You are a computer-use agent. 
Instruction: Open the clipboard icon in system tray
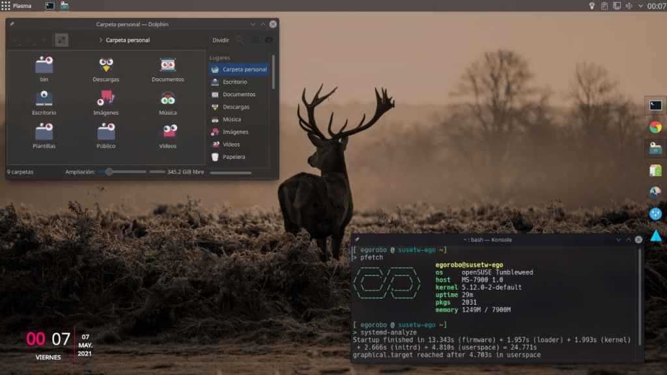tap(604, 6)
